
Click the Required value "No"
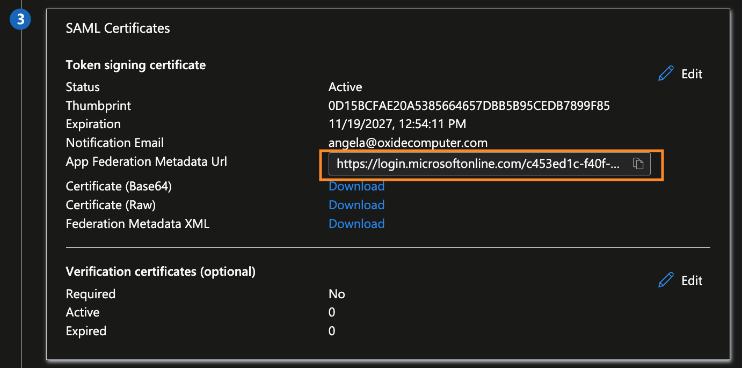click(x=337, y=294)
